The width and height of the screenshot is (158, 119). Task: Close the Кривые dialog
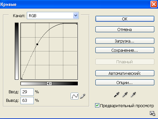coord(154,4)
